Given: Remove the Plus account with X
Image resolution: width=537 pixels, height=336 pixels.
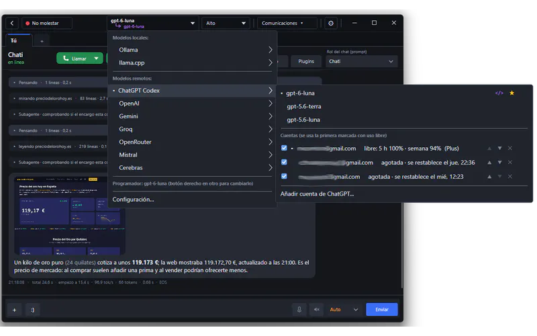Looking at the screenshot, I should [x=510, y=148].
